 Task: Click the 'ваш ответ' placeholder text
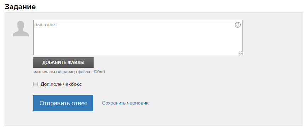click(46, 25)
